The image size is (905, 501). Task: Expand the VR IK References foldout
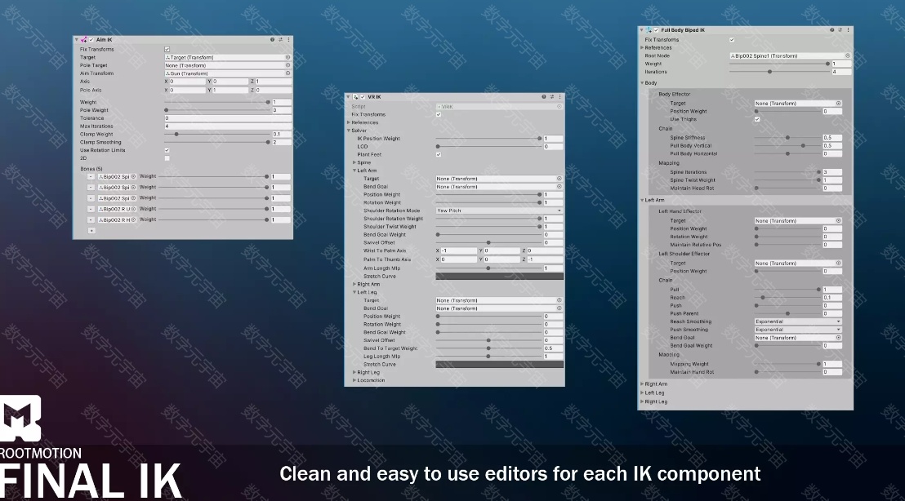coord(349,122)
